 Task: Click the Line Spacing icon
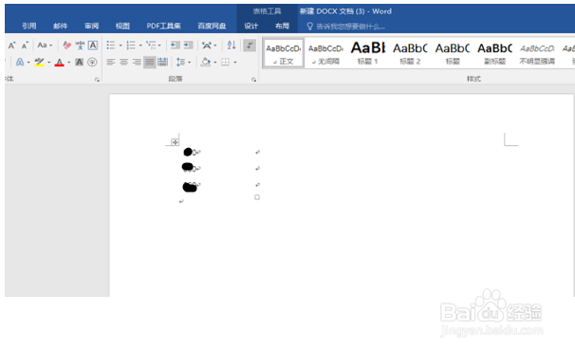(x=181, y=62)
